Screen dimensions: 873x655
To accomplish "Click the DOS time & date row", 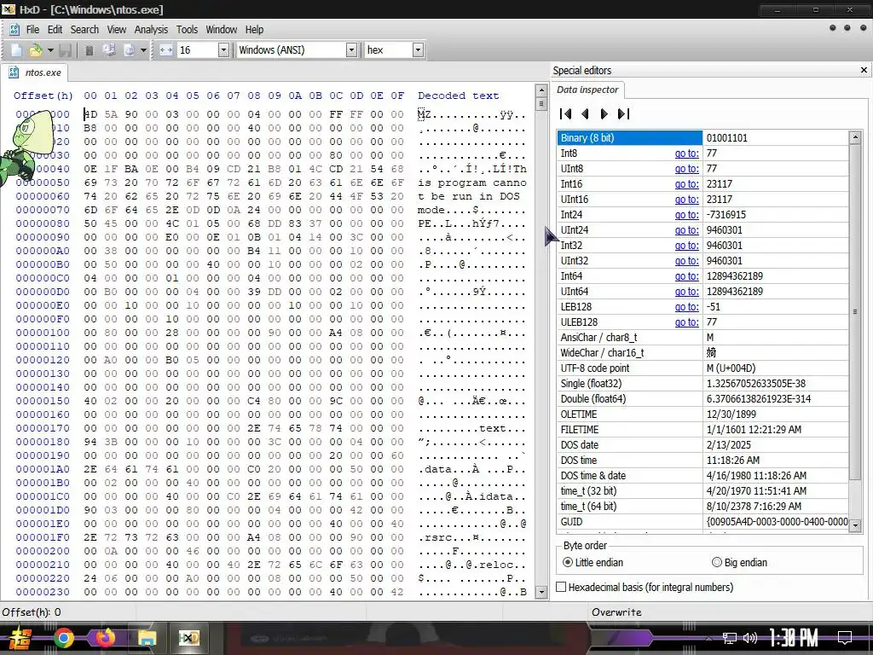I will tap(702, 476).
